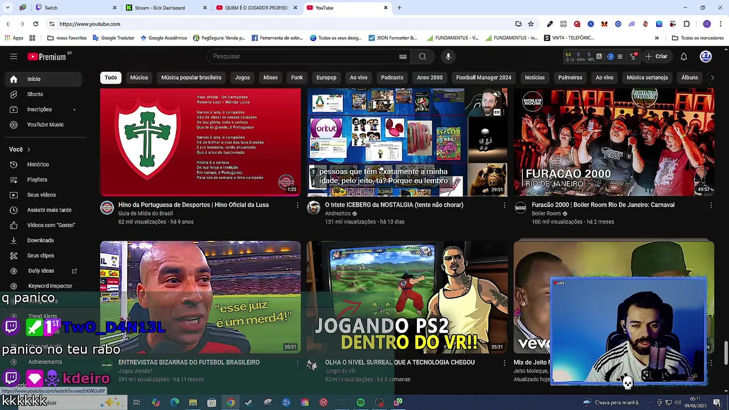
Task: Select the Football Manager 2024 chip
Action: pos(484,77)
